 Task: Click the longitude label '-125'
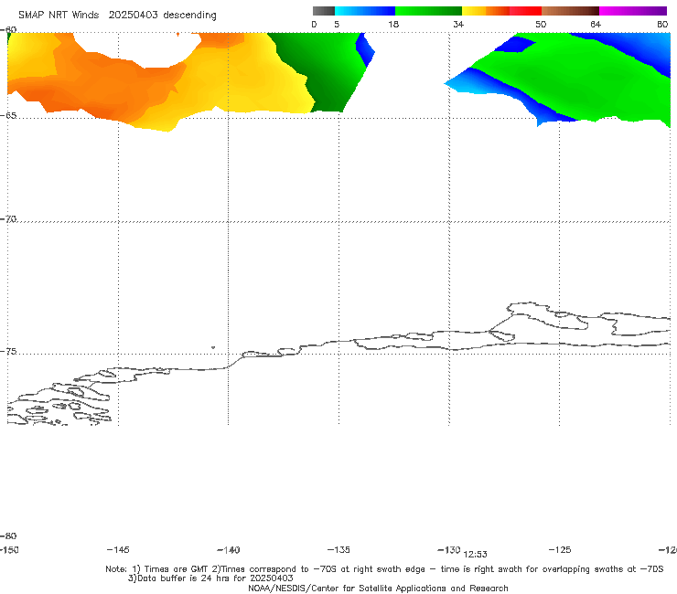coord(560,550)
